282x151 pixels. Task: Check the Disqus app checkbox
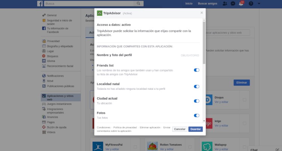(244, 100)
